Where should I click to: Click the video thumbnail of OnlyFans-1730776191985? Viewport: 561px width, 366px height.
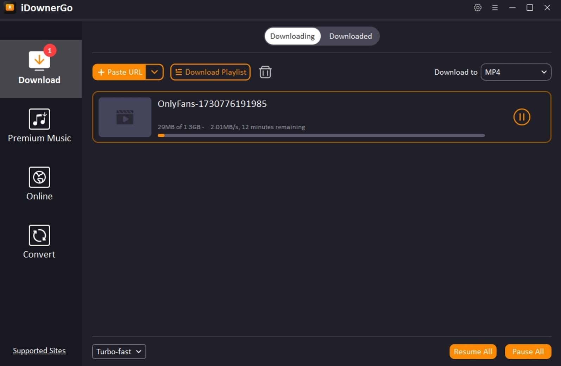pos(125,117)
